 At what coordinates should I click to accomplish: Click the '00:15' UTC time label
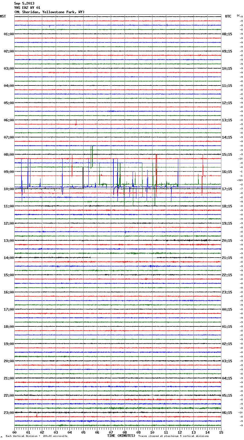click(x=227, y=309)
